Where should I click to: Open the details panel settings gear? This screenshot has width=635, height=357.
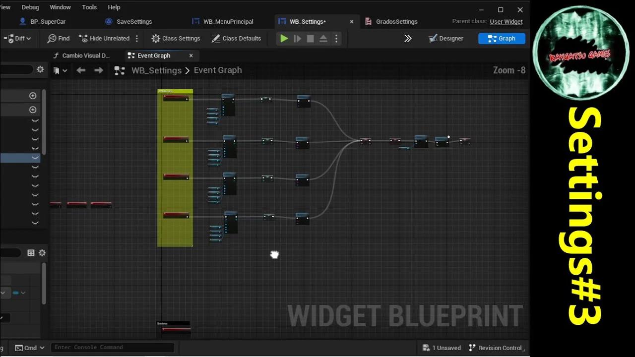pyautogui.click(x=42, y=253)
